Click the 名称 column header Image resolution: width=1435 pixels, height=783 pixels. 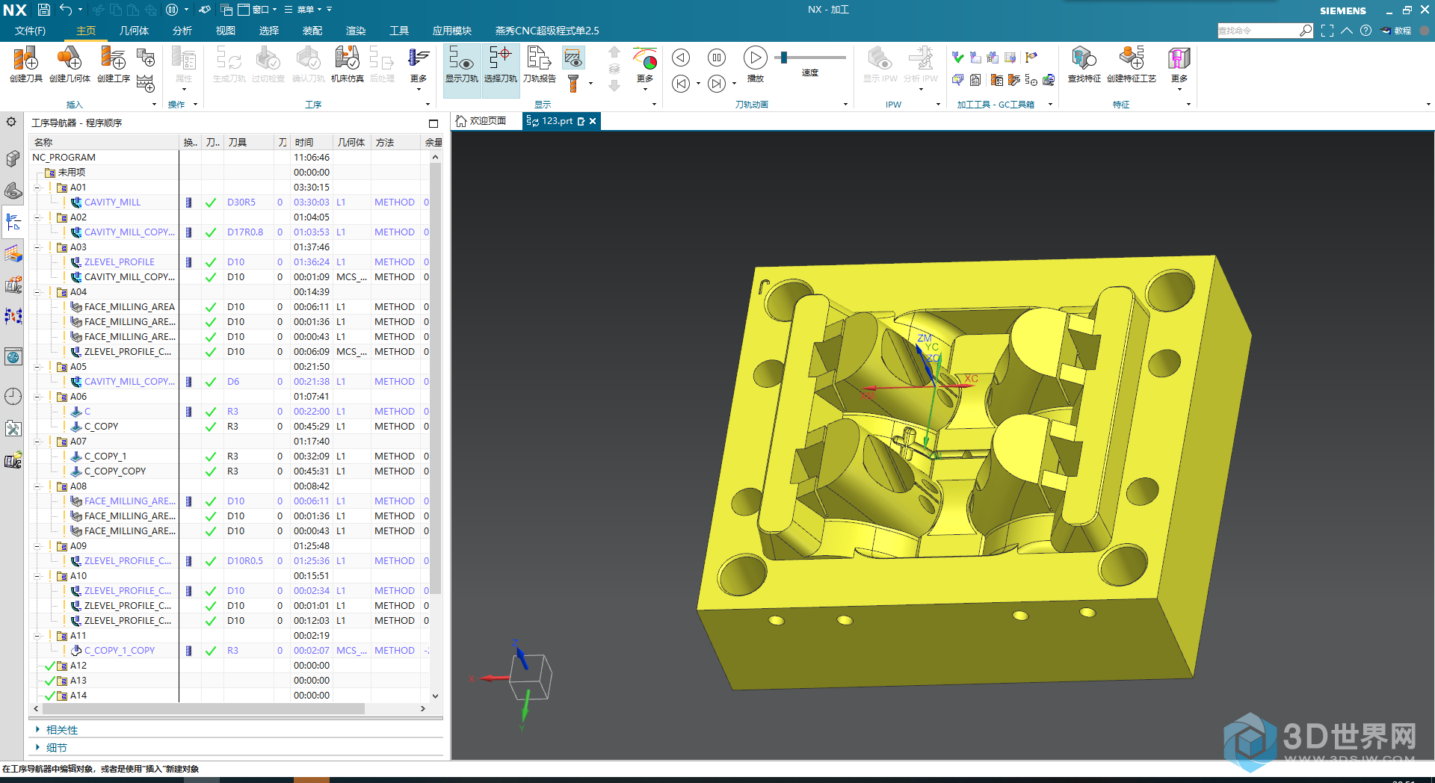pos(105,142)
